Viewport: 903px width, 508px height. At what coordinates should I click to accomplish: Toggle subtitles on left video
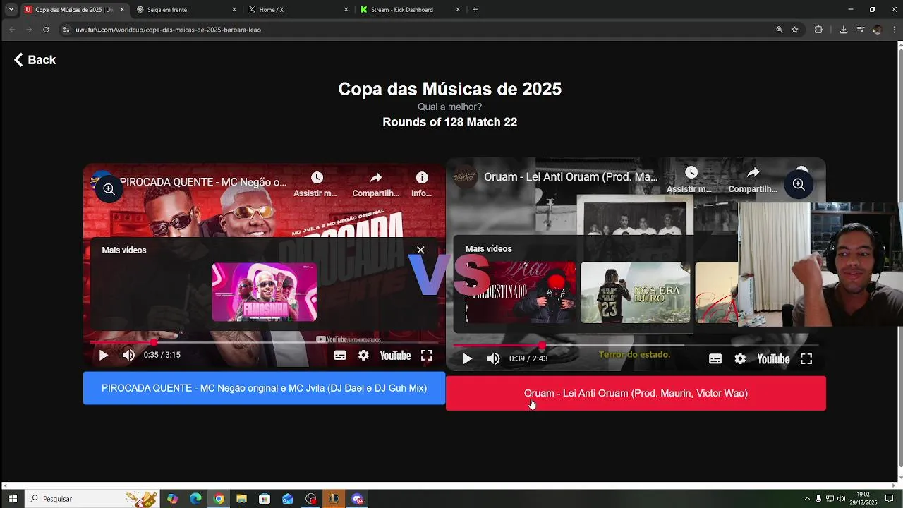340,356
